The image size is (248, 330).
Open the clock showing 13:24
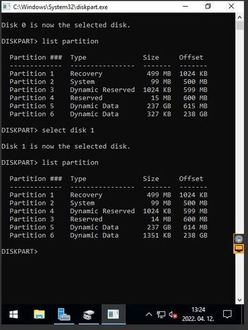[x=198, y=314]
